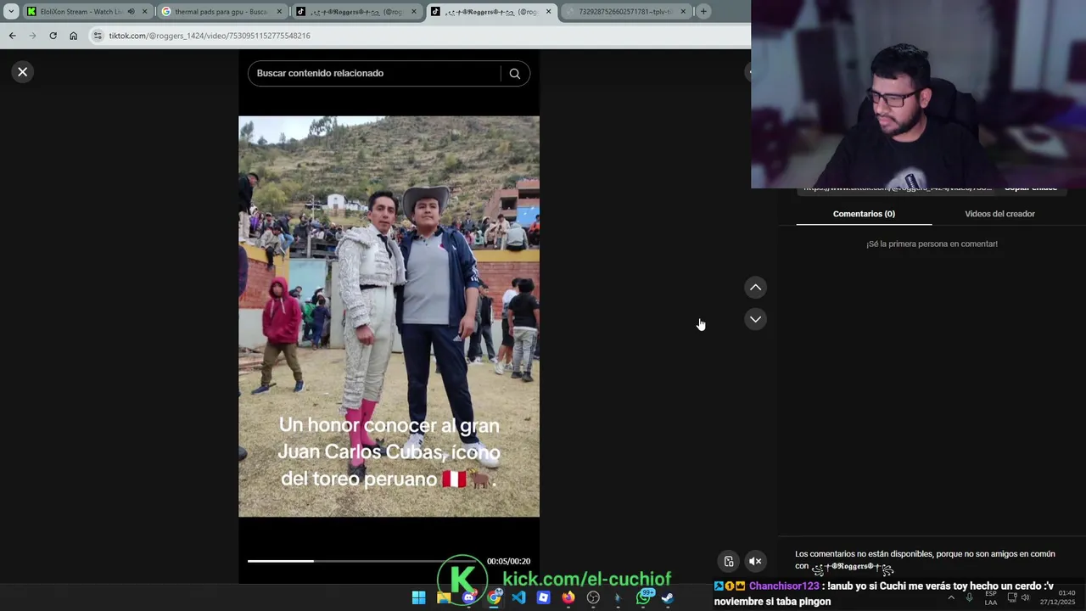Unmute the TikTok video
The width and height of the screenshot is (1086, 611).
click(755, 561)
